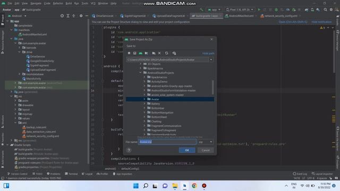Confirm save with OK button
The height and width of the screenshot is (191, 340).
(x=187, y=150)
